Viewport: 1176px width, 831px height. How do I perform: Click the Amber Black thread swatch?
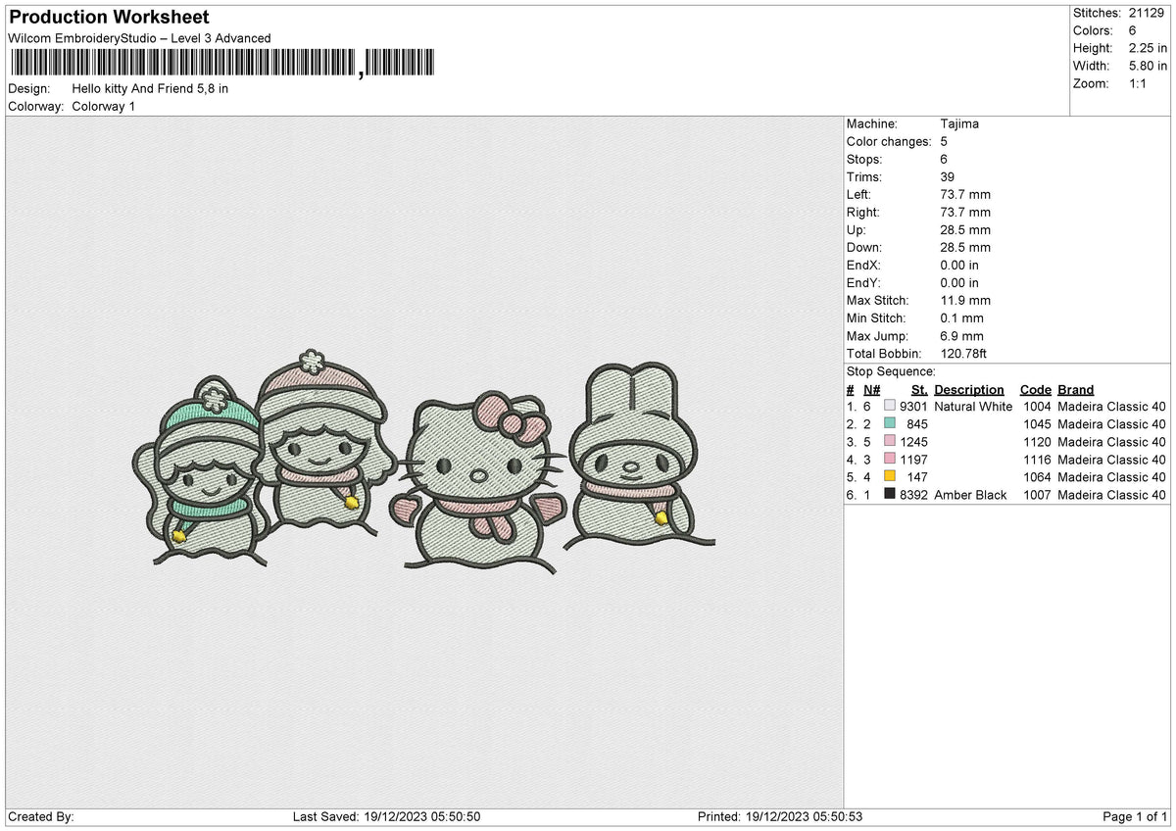[890, 495]
